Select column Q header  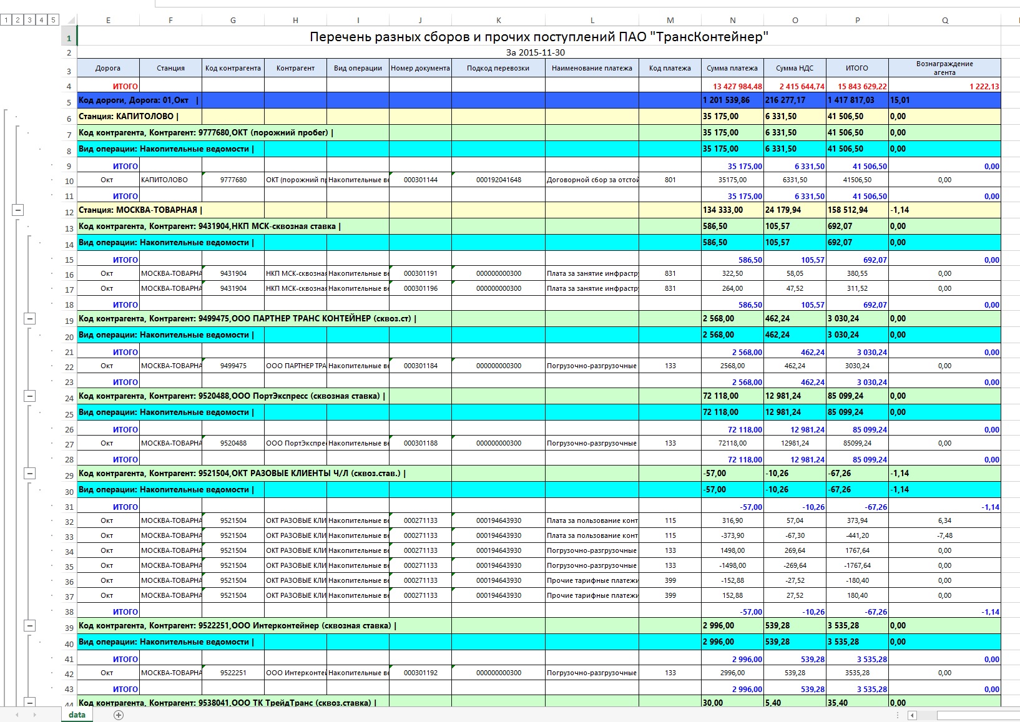(944, 20)
